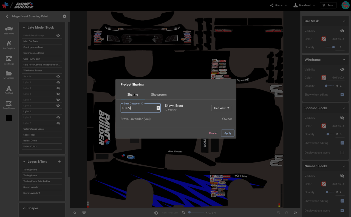Show the Default Decal Stamp layer

click(58, 36)
